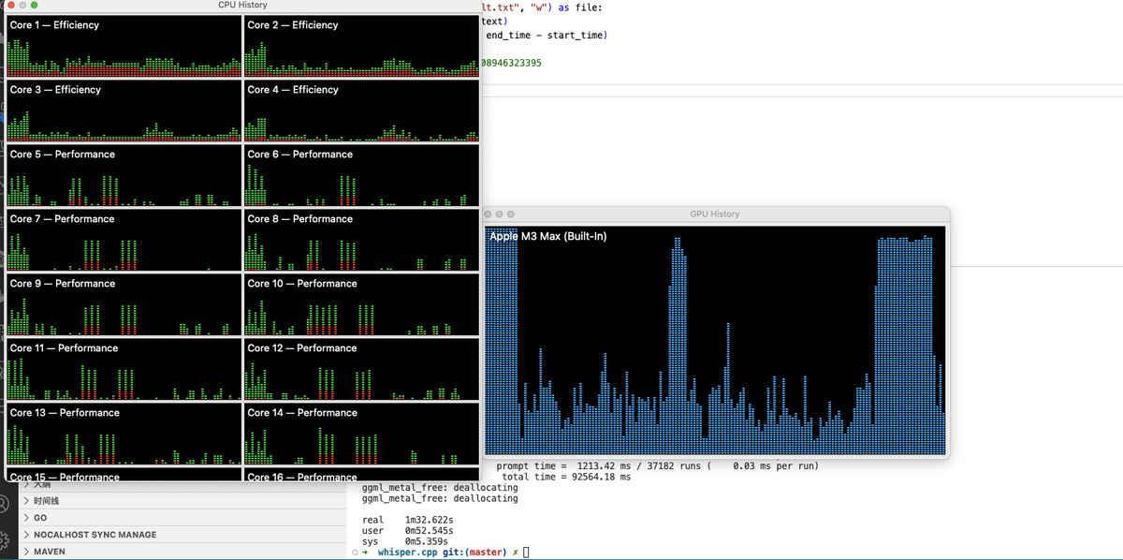Click the 'sys 0m5.359s' terminal line
Screen dimensions: 1123x560
(404, 541)
